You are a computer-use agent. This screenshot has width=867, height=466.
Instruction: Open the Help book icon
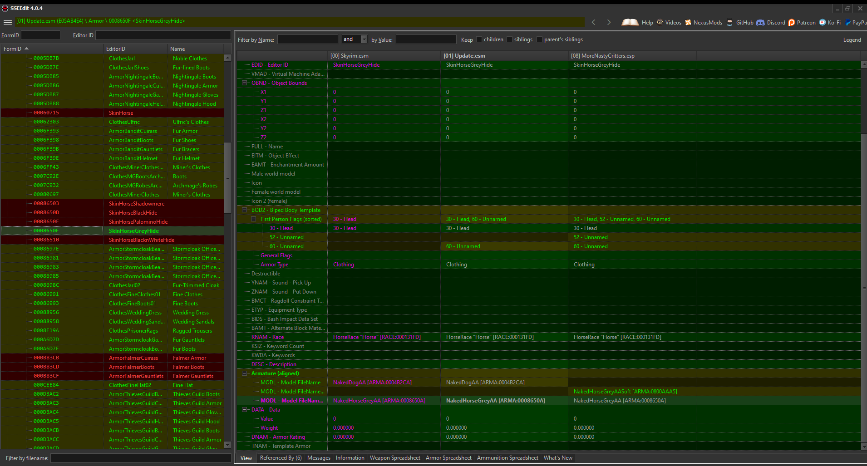630,22
